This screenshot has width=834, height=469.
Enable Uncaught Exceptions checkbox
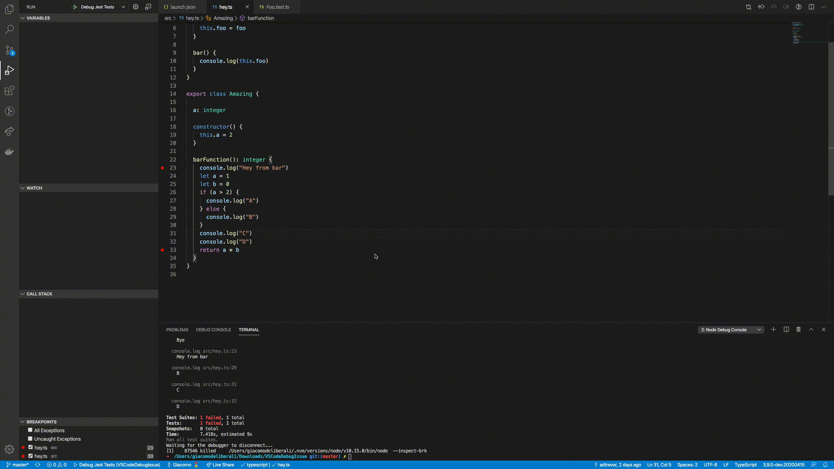(x=30, y=439)
